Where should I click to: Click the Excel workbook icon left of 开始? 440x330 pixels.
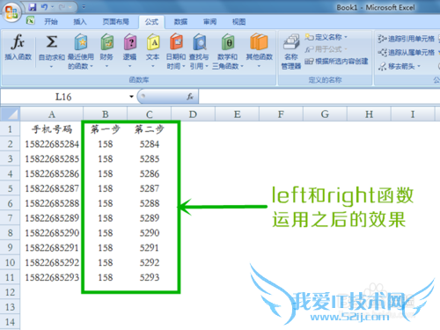(x=30, y=20)
